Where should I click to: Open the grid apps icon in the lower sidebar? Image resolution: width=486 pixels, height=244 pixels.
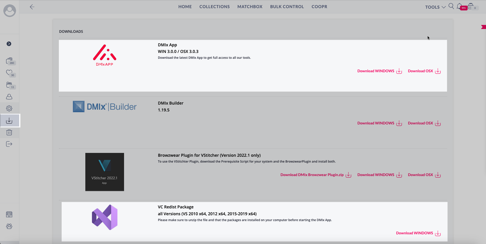(x=9, y=214)
